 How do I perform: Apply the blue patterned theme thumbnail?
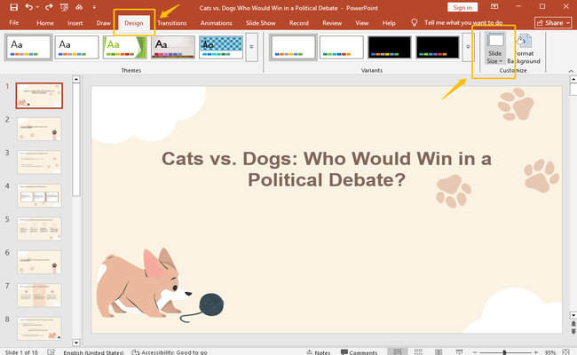[x=221, y=47]
